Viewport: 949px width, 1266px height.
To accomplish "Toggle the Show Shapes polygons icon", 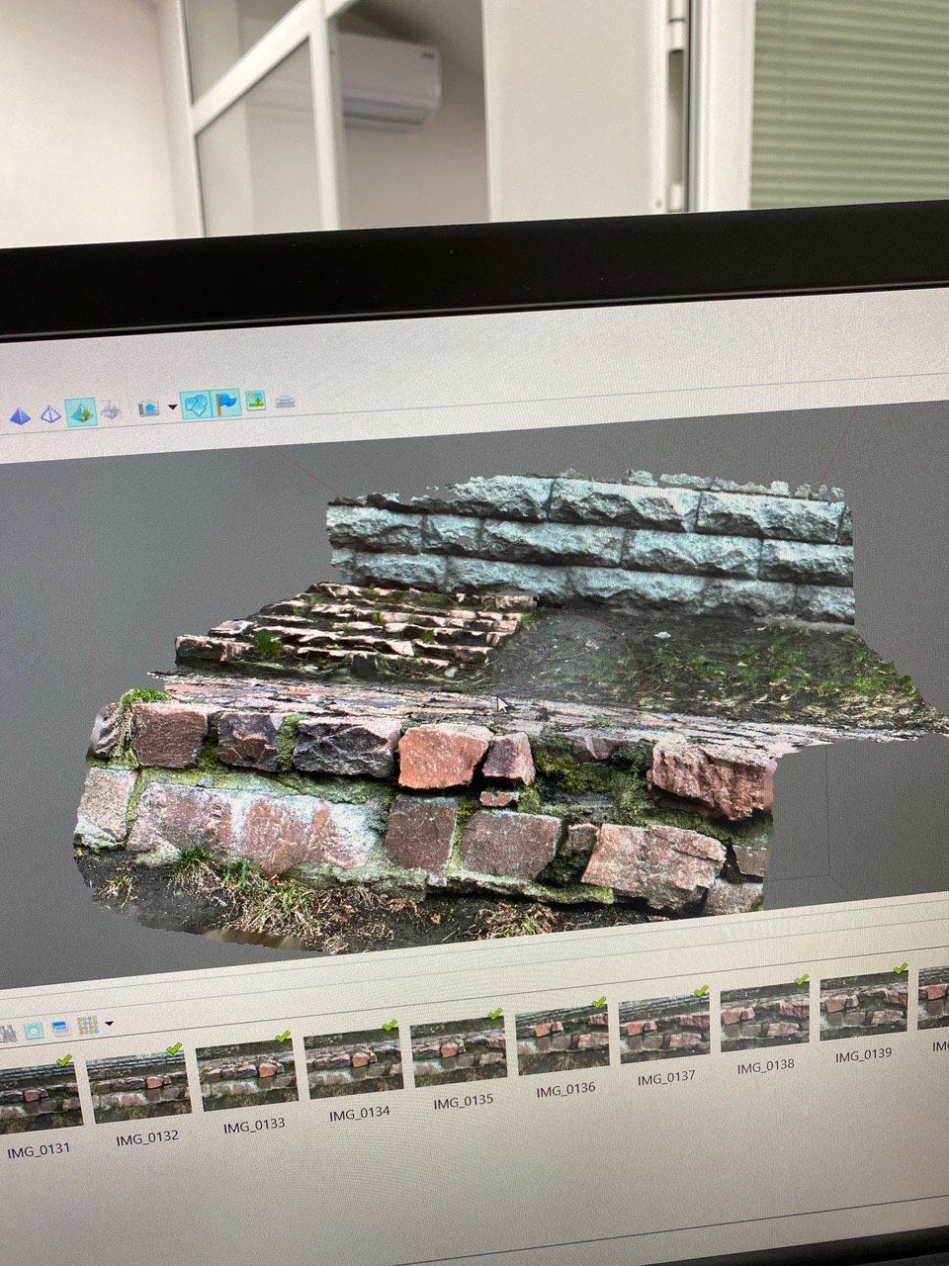I will click(197, 405).
